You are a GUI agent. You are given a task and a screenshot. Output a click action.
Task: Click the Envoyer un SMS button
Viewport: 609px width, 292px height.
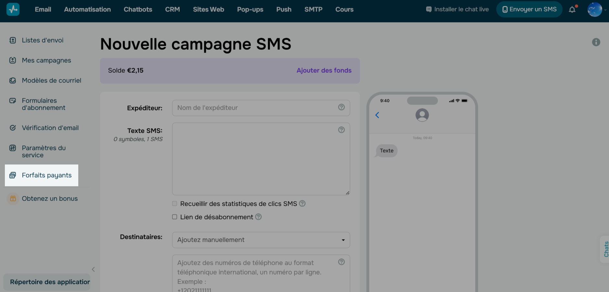point(529,9)
